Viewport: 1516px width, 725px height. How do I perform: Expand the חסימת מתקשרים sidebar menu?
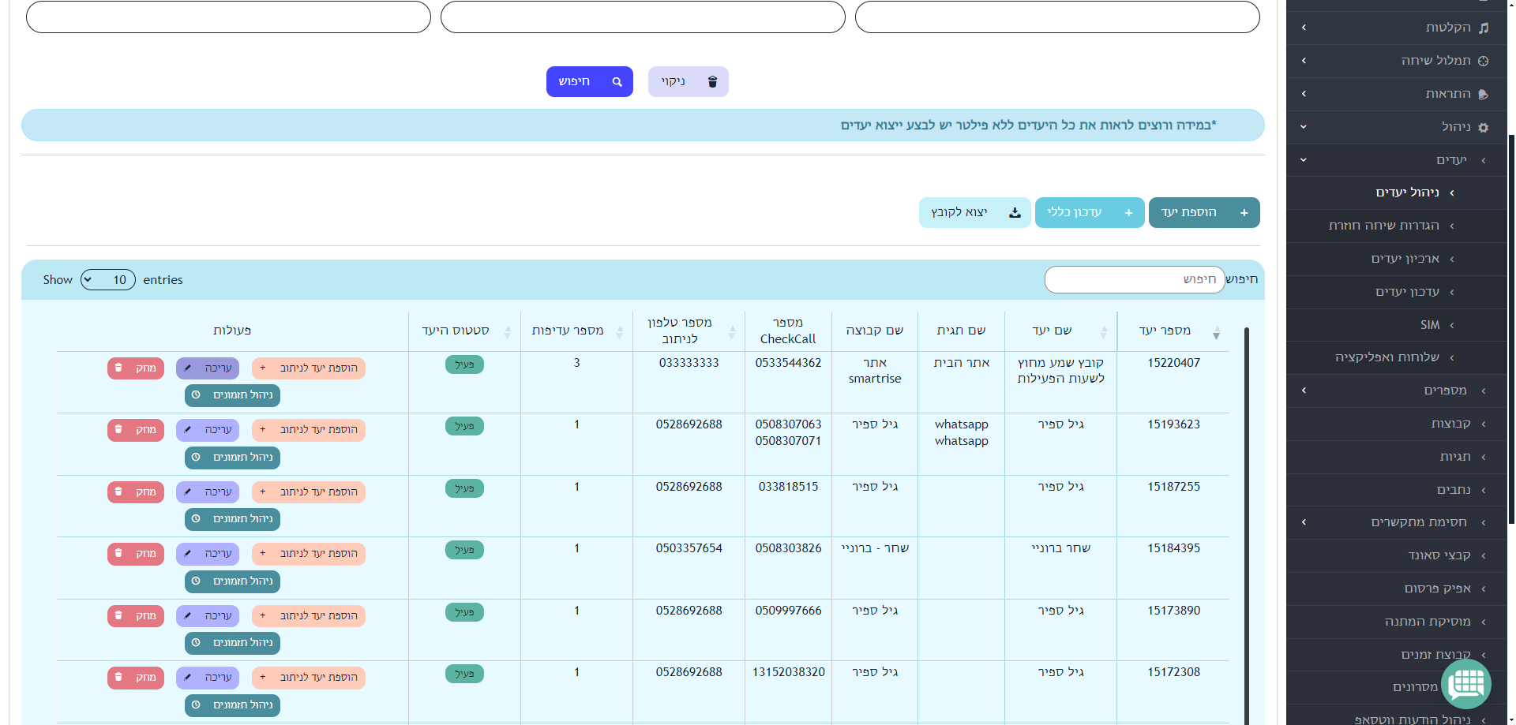[1396, 522]
